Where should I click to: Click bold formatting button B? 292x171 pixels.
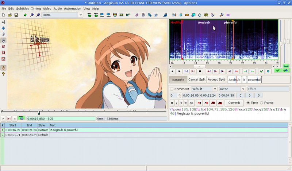[x=172, y=103]
